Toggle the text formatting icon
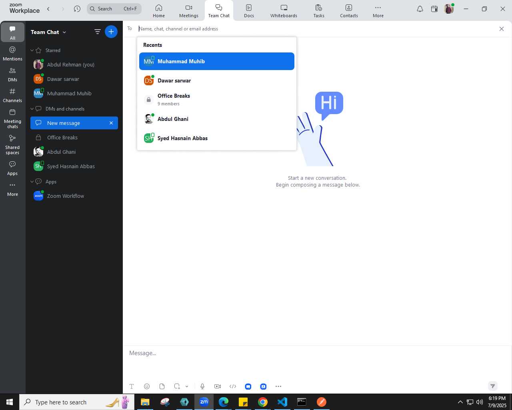 (132, 386)
